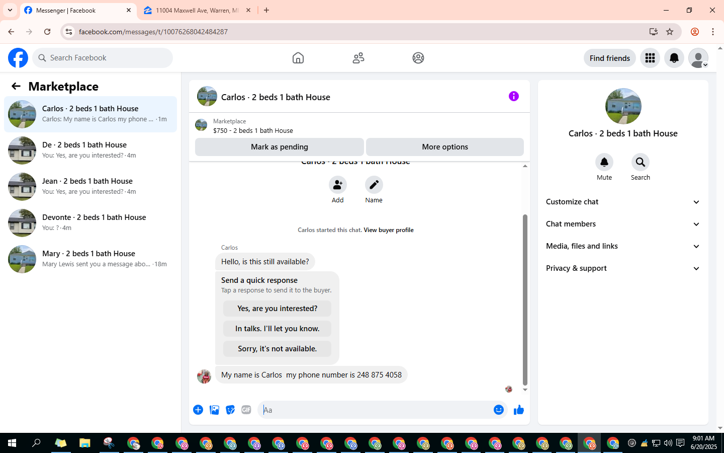The height and width of the screenshot is (453, 724).
Task: Send 'Sorry, it's not available.' response
Action: pyautogui.click(x=277, y=349)
